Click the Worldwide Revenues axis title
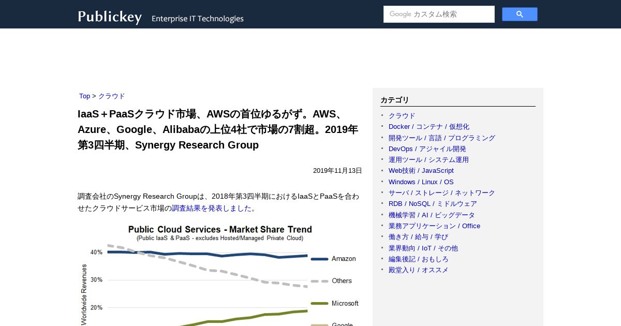The image size is (621, 326). [x=84, y=295]
